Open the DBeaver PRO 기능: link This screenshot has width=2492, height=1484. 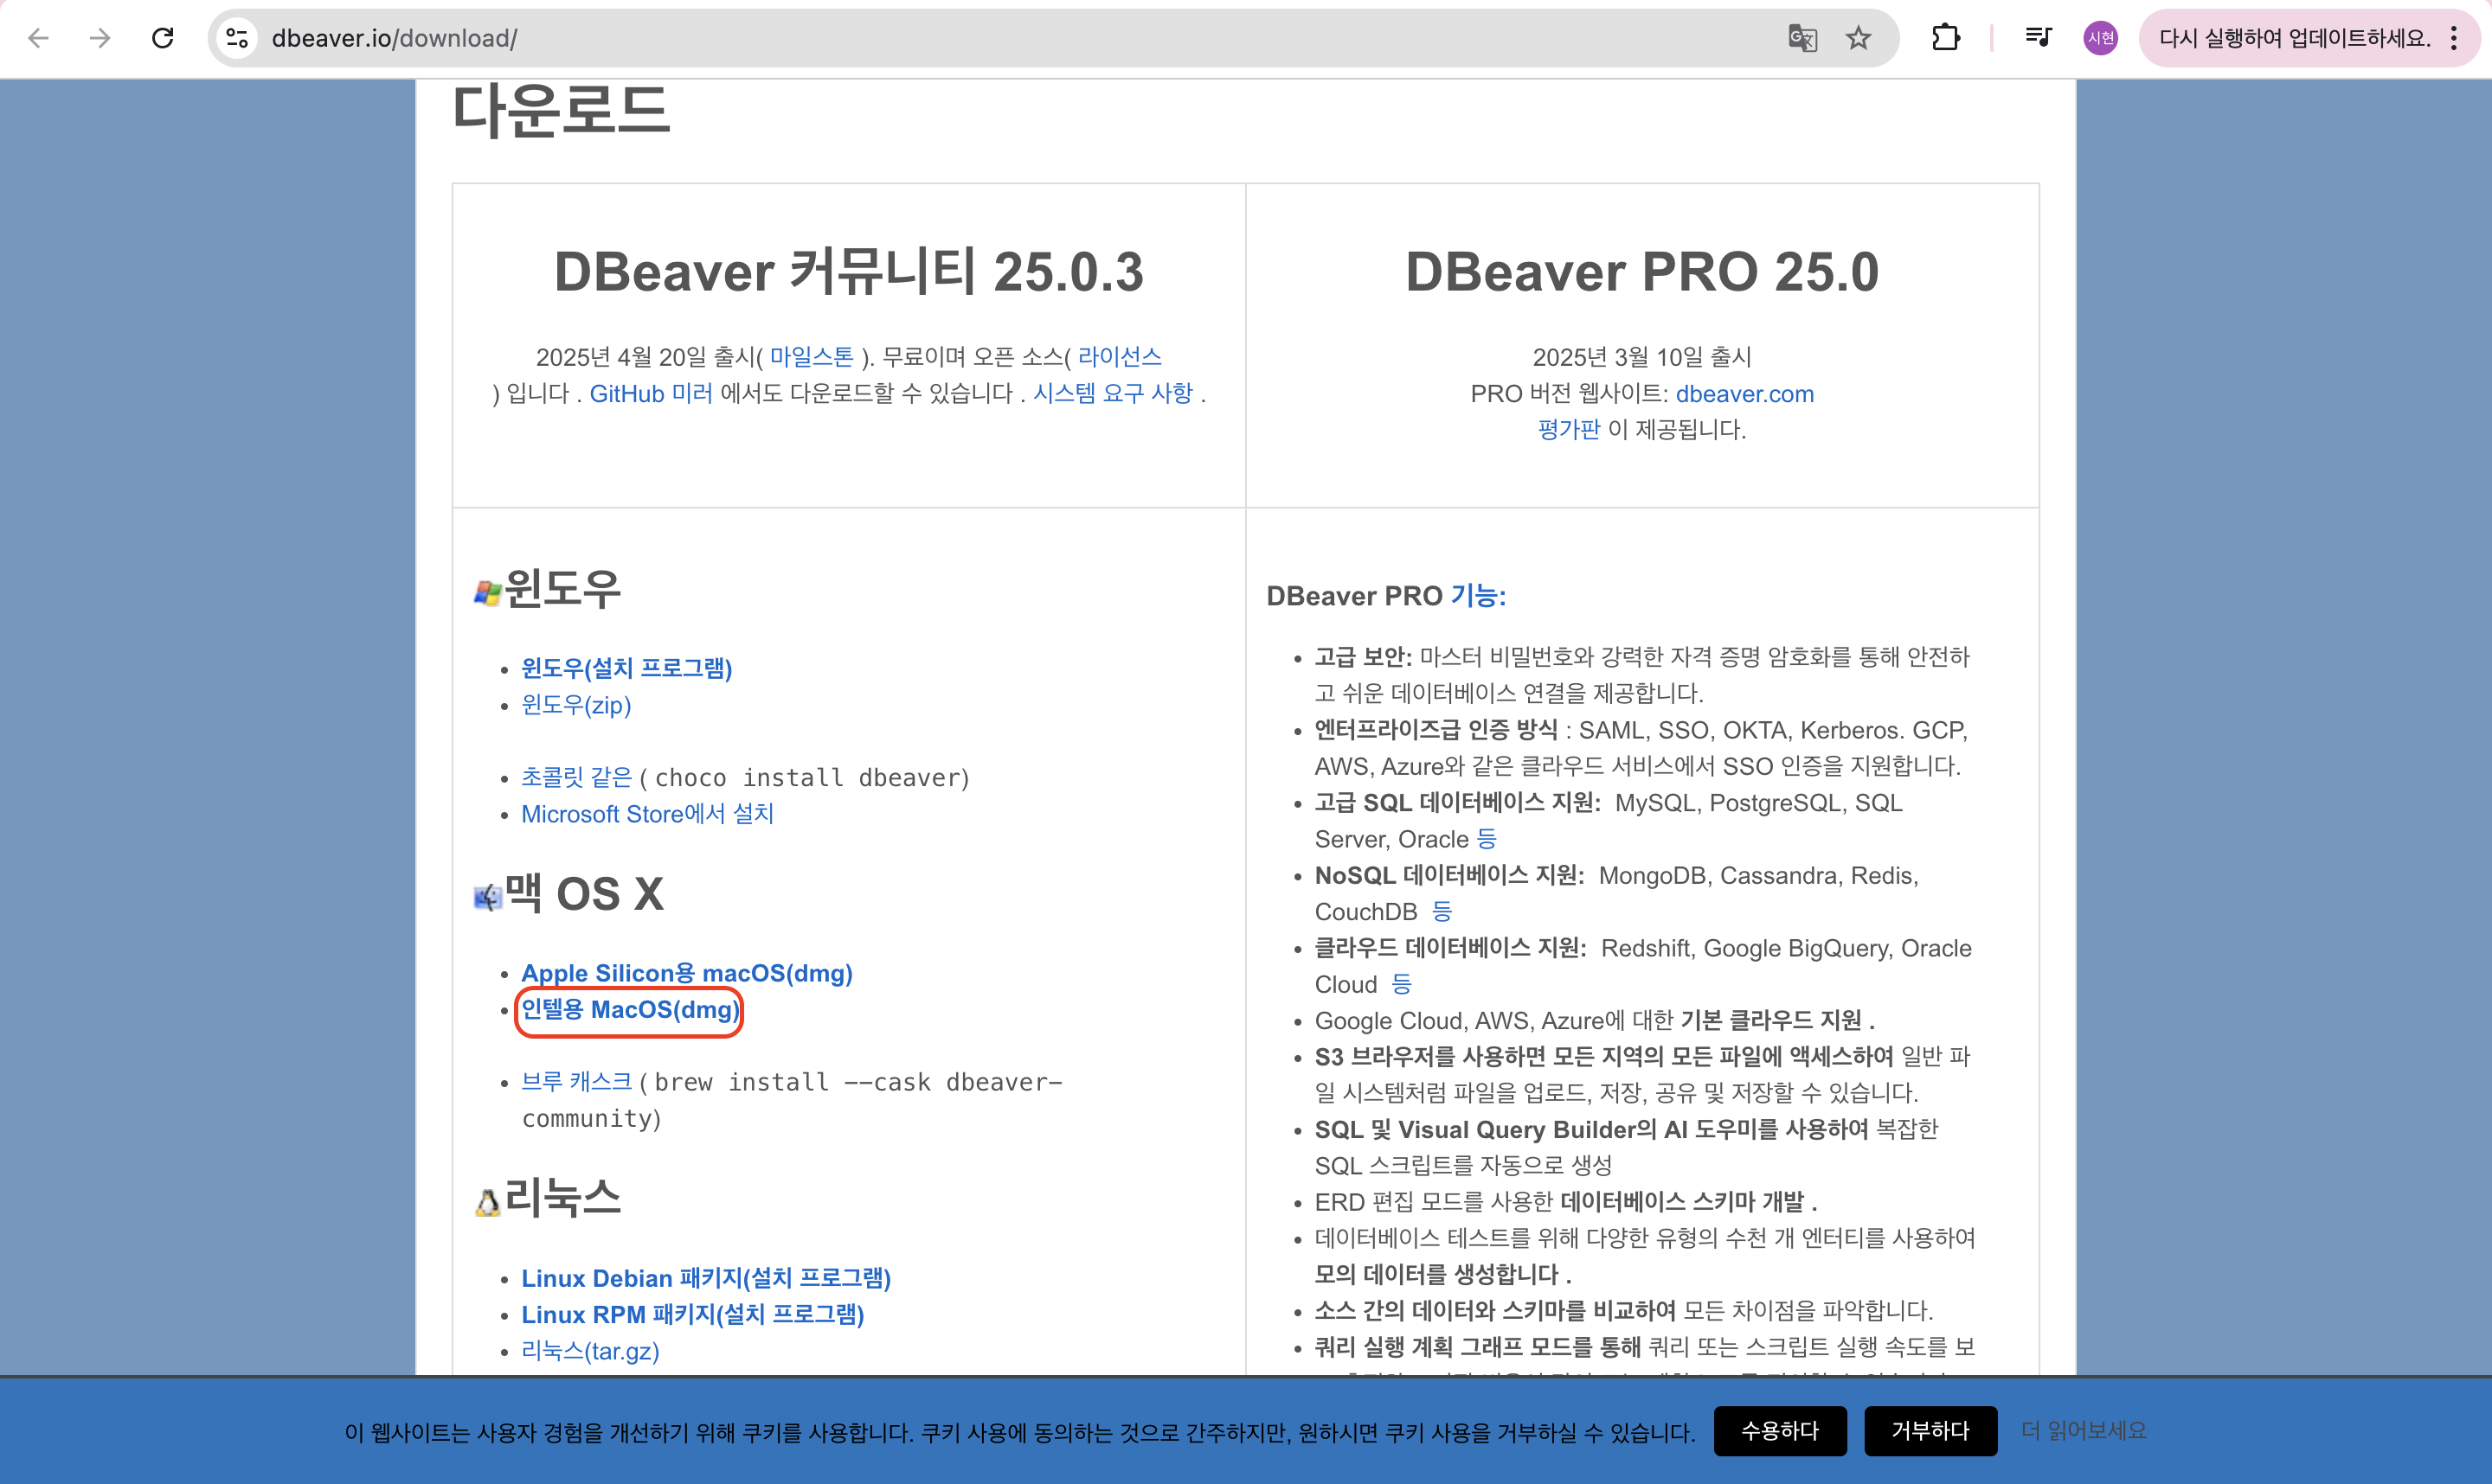(1479, 596)
